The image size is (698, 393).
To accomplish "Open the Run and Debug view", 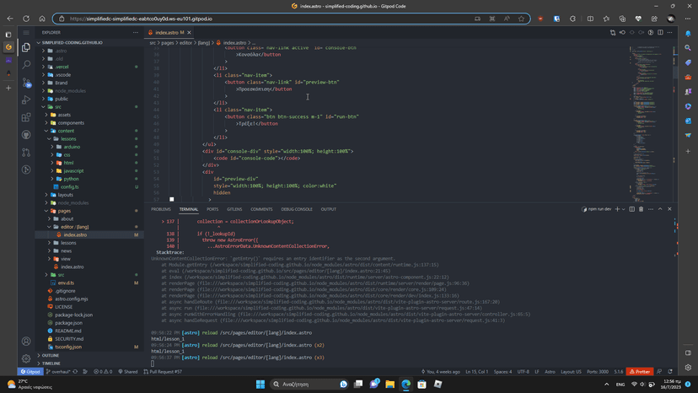I will [26, 100].
